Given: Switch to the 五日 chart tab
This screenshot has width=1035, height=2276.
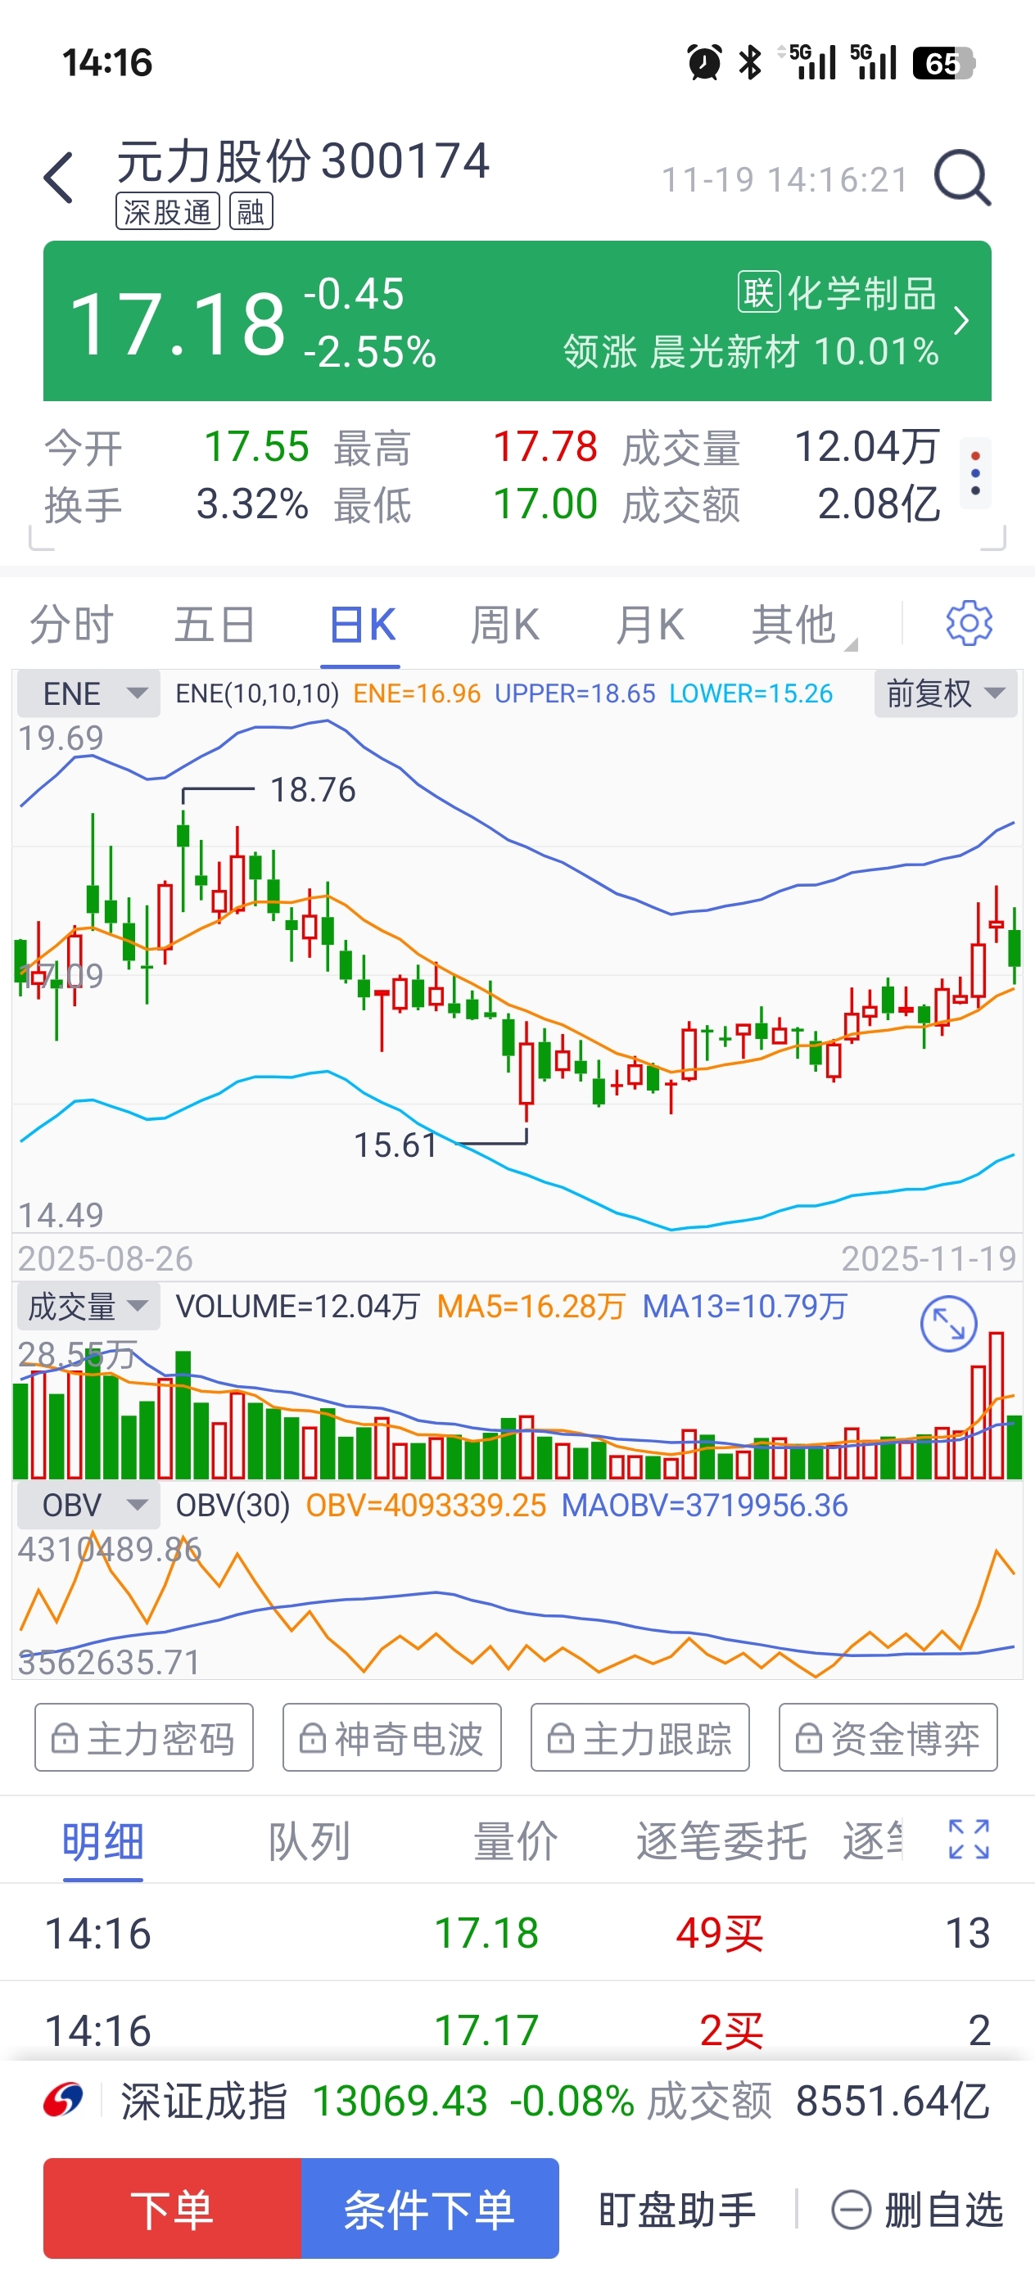Looking at the screenshot, I should 215,625.
